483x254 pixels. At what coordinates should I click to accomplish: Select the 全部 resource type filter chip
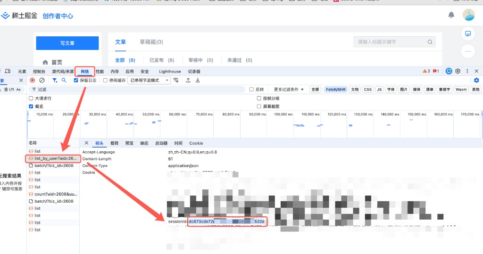[315, 89]
